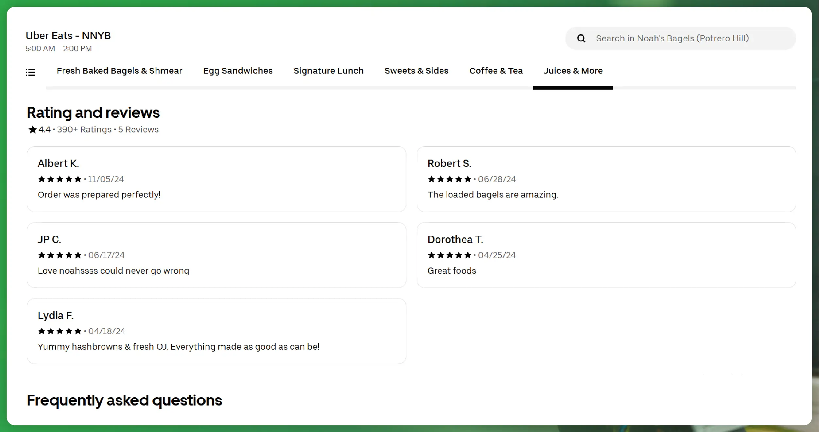This screenshot has height=432, width=819.
Task: Type in Search in Noah's Bagels field
Action: (687, 39)
